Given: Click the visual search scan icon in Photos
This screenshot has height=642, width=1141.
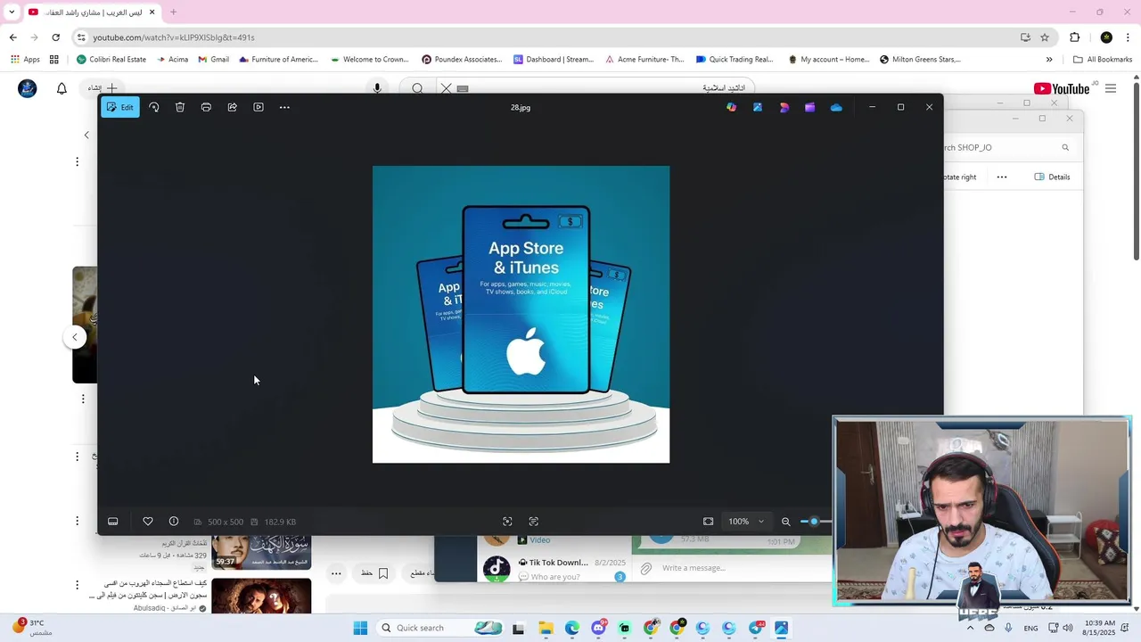Looking at the screenshot, I should pyautogui.click(x=507, y=522).
